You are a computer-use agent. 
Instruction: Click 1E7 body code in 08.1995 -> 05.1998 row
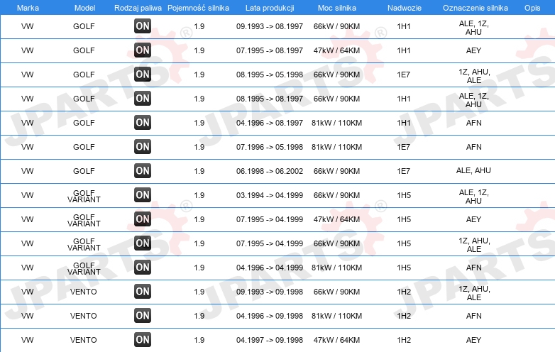[404, 75]
